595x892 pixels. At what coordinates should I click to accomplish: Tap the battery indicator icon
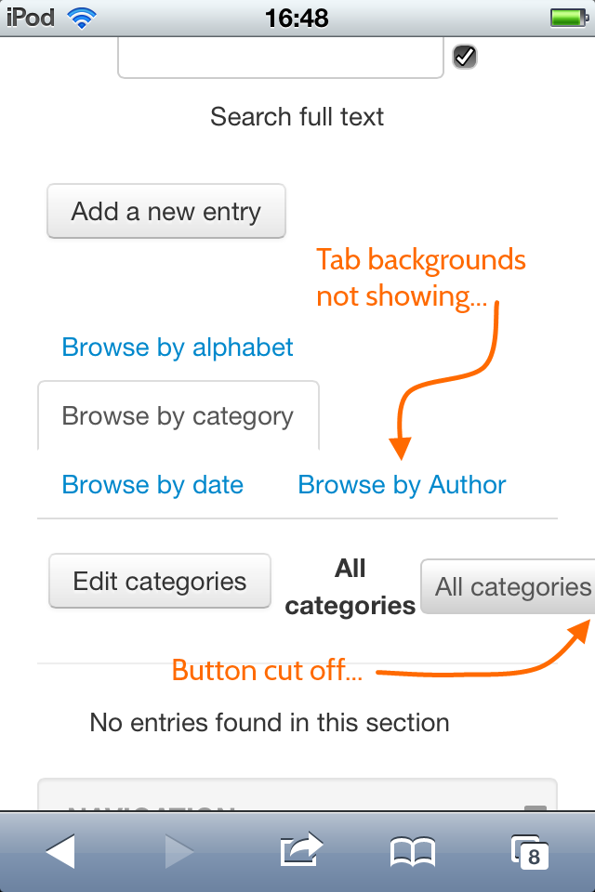569,18
